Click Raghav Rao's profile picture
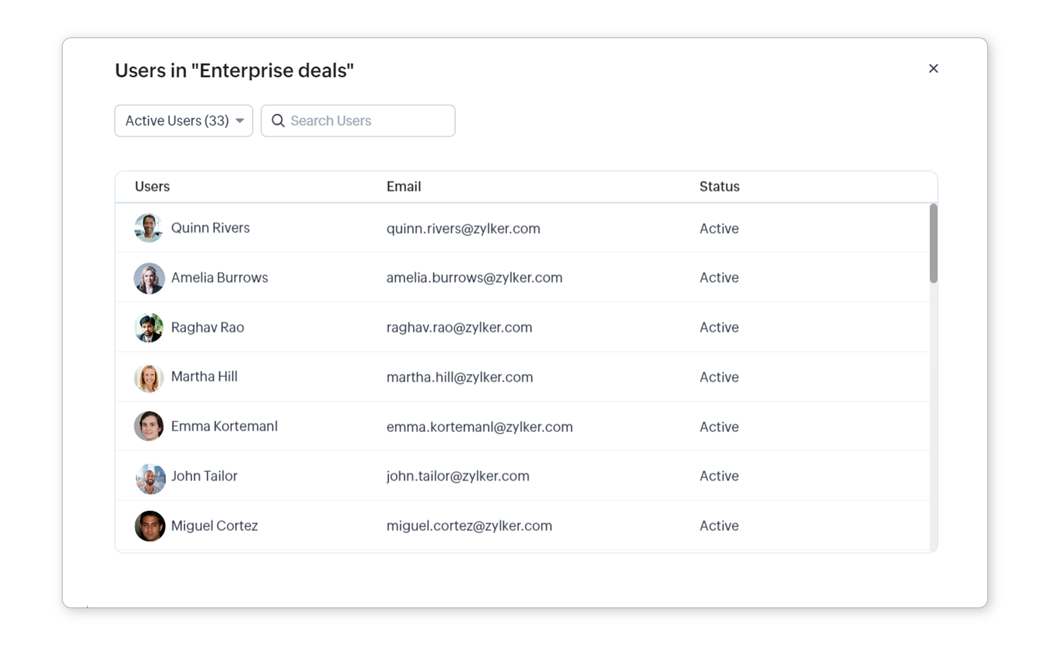 (x=149, y=327)
